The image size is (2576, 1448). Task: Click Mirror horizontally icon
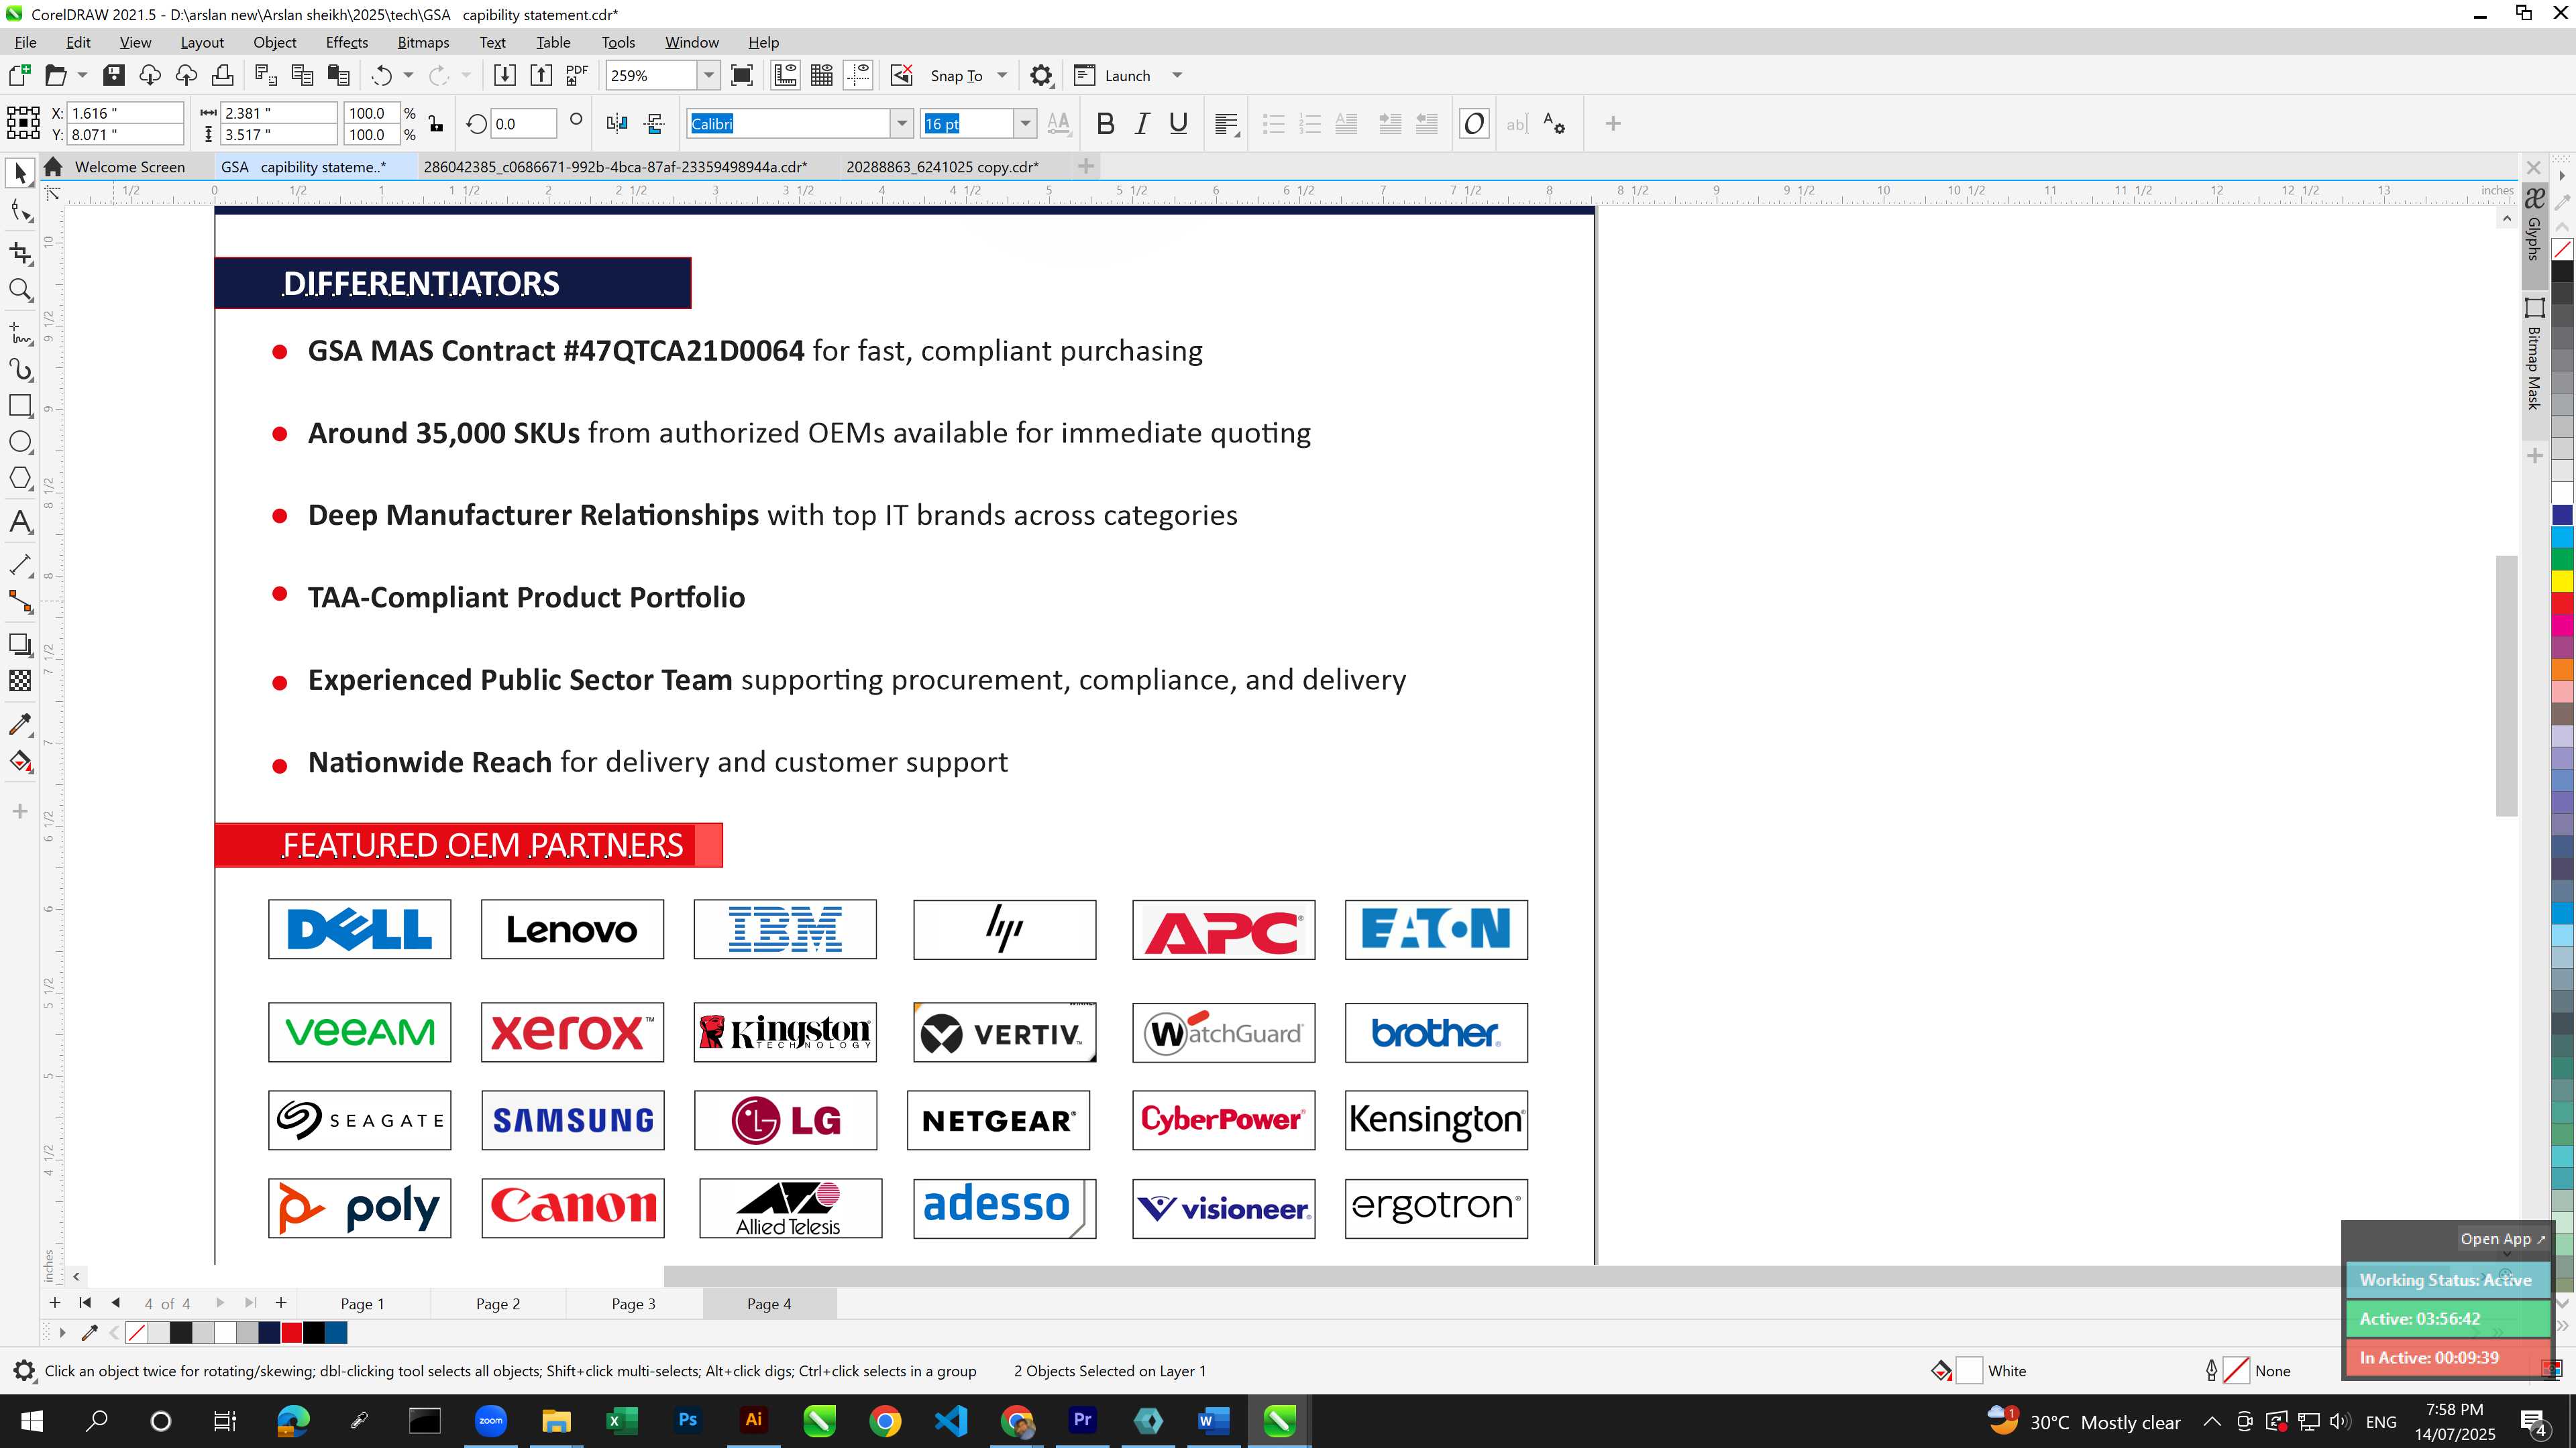(617, 124)
